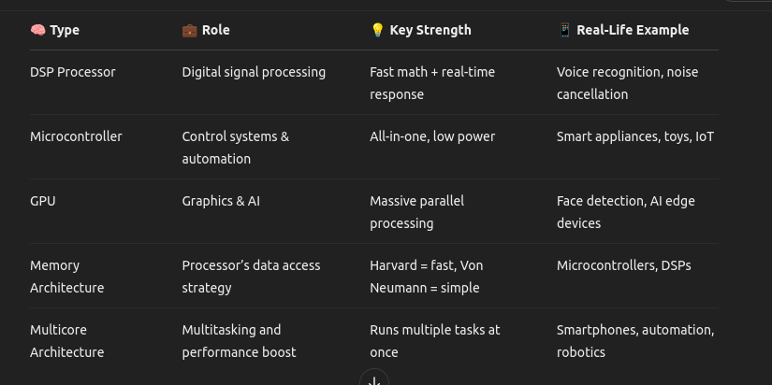Click the brain emoji beside Type header
Viewport: 772px width, 385px height.
click(38, 30)
